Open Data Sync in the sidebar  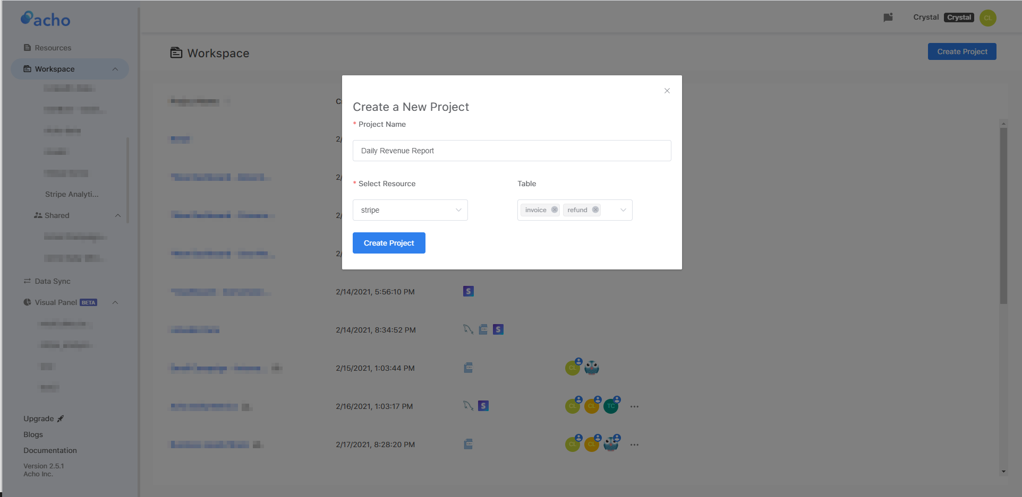click(x=47, y=281)
